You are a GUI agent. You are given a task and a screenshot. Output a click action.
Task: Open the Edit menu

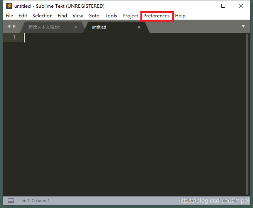pos(23,16)
